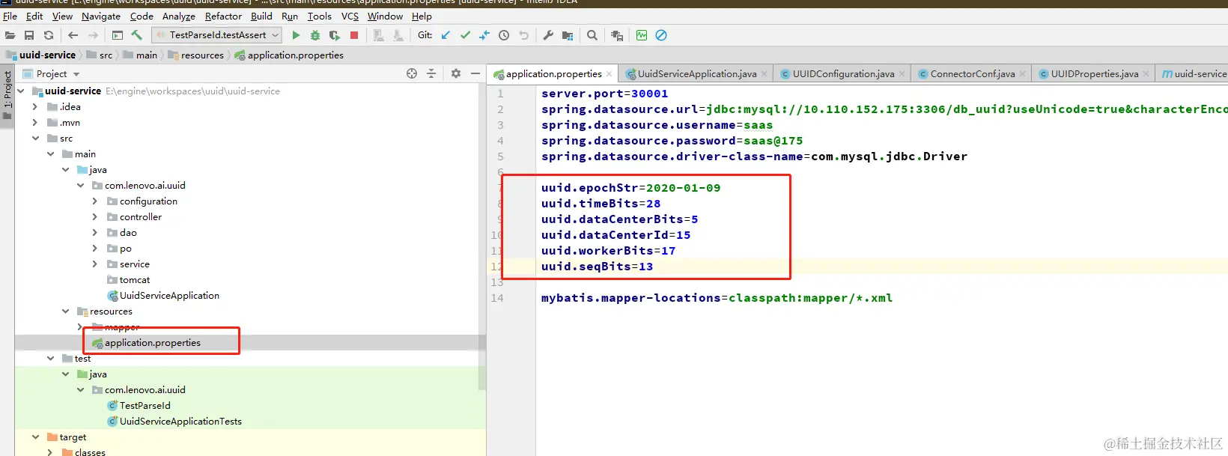
Task: Click the green monitor toolbar icon
Action: point(642,35)
